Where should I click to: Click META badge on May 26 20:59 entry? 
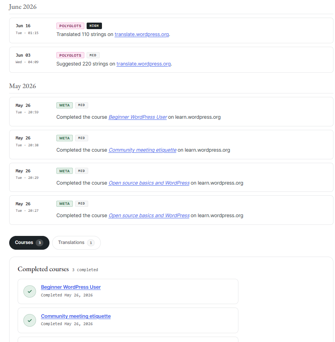click(65, 105)
